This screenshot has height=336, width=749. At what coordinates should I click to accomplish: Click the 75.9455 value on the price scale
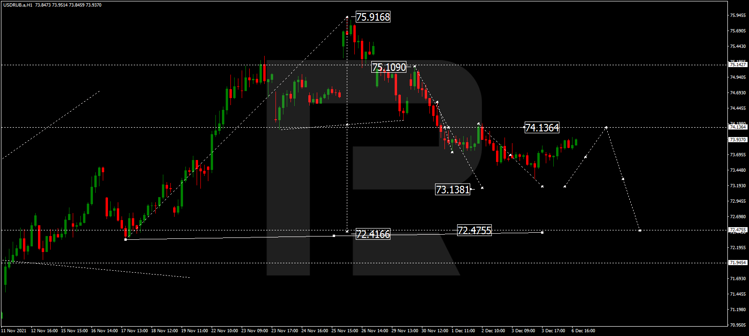pos(738,15)
